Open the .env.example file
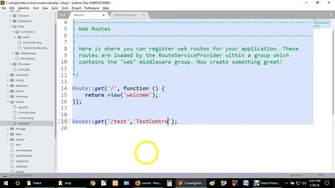This screenshot has height=188, width=335. click(24, 150)
